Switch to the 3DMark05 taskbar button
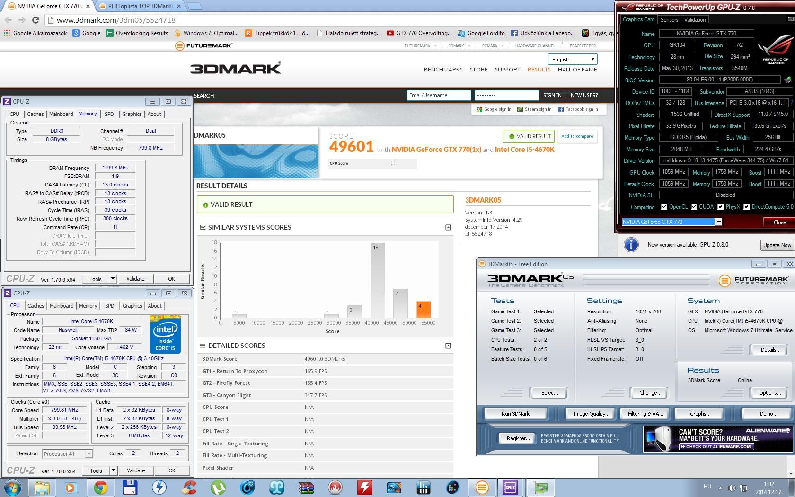The width and height of the screenshot is (795, 497). pos(482,488)
